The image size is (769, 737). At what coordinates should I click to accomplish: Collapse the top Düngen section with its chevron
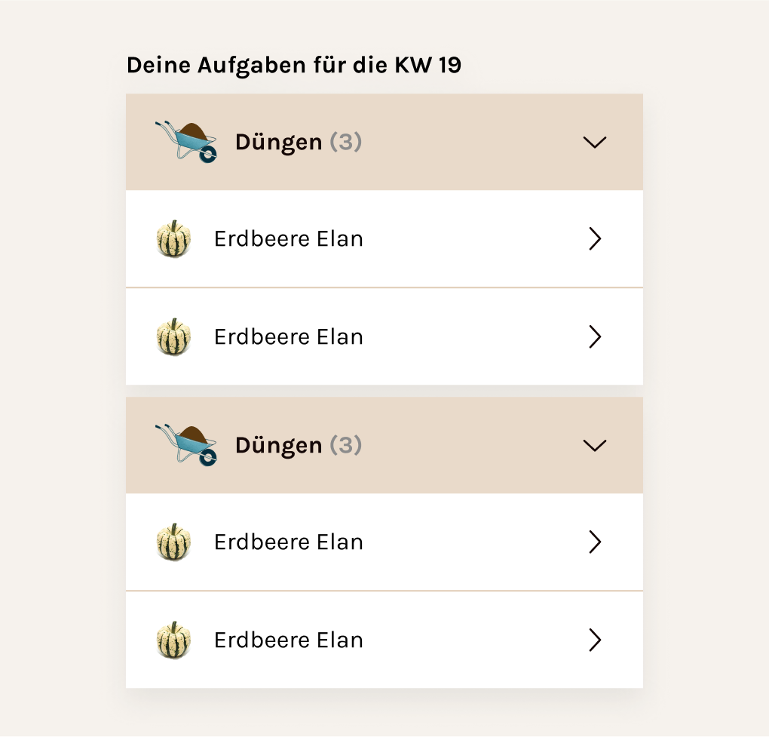tap(595, 143)
